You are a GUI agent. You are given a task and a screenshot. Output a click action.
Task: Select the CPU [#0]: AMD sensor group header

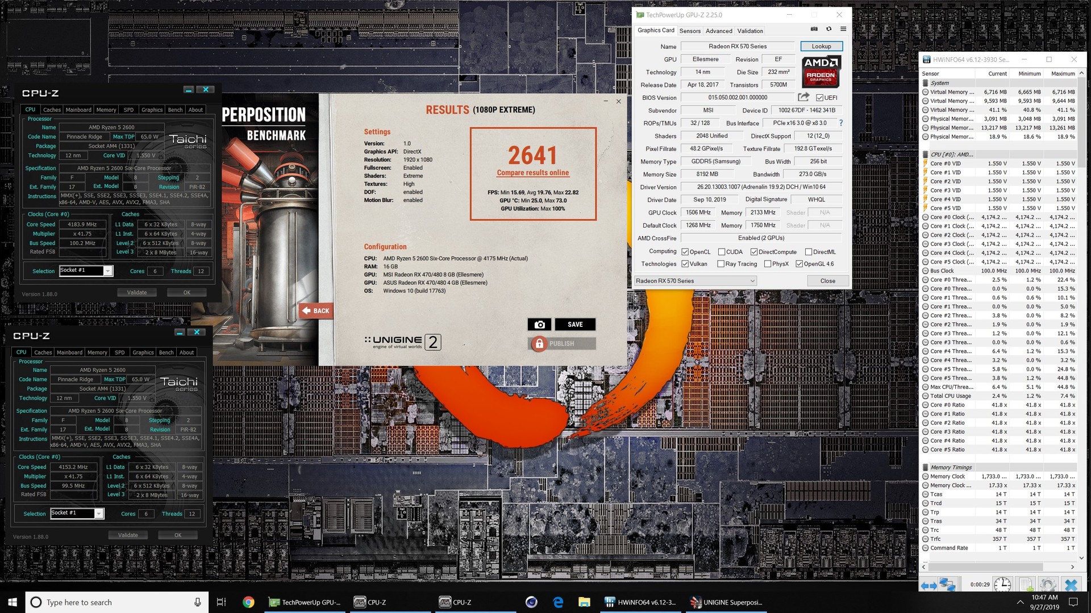[x=951, y=154]
